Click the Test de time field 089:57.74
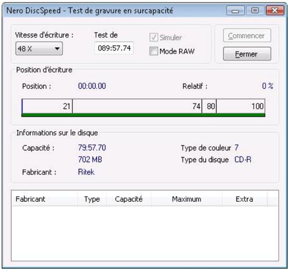288x269 pixels. (x=114, y=48)
